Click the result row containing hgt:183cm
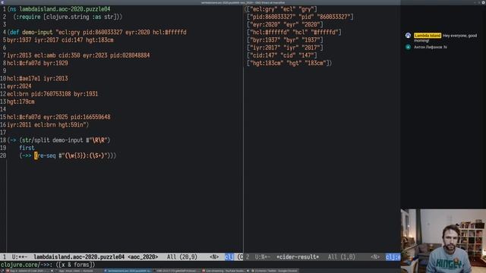Image resolution: width=486 pixels, height=273 pixels. pyautogui.click(x=289, y=63)
